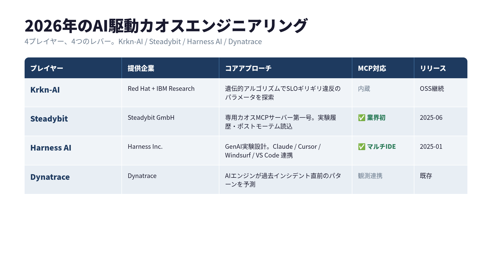Select the 提供企業 column header
Viewport: 492px width, 277px height.
tap(170, 68)
